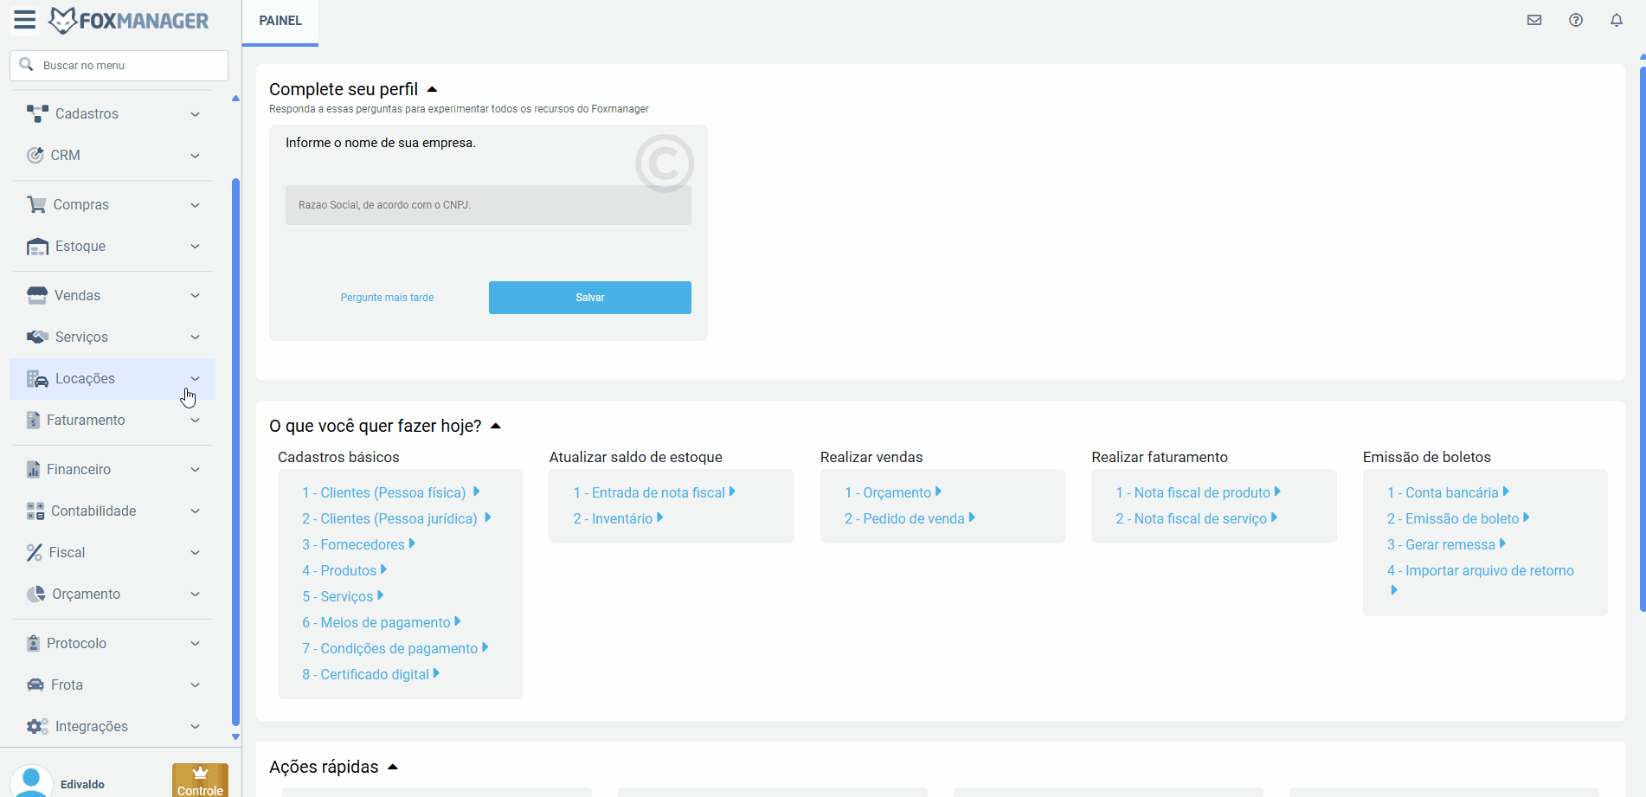1646x797 pixels.
Task: Open the Faturamento menu item
Action: 113,420
